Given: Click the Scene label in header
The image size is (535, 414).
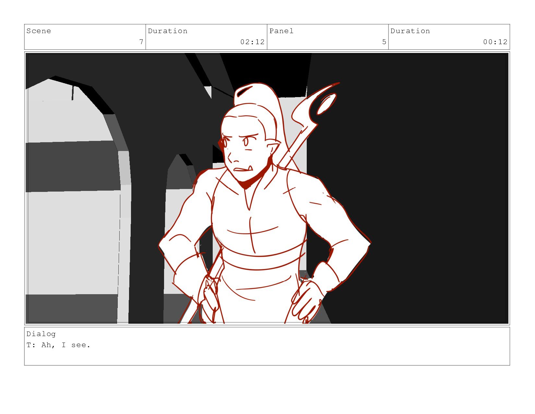Looking at the screenshot, I should [x=39, y=31].
